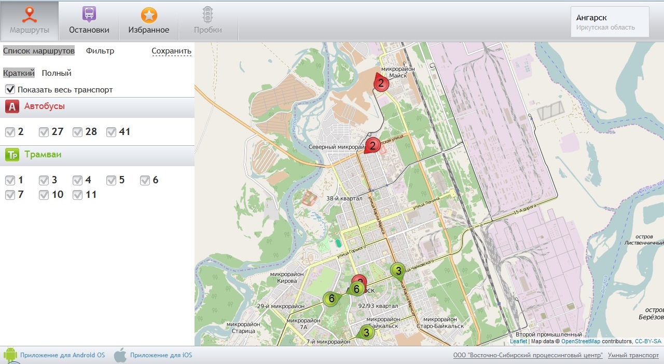Toggle bus route 27 checkbox
The width and height of the screenshot is (664, 364).
44,132
